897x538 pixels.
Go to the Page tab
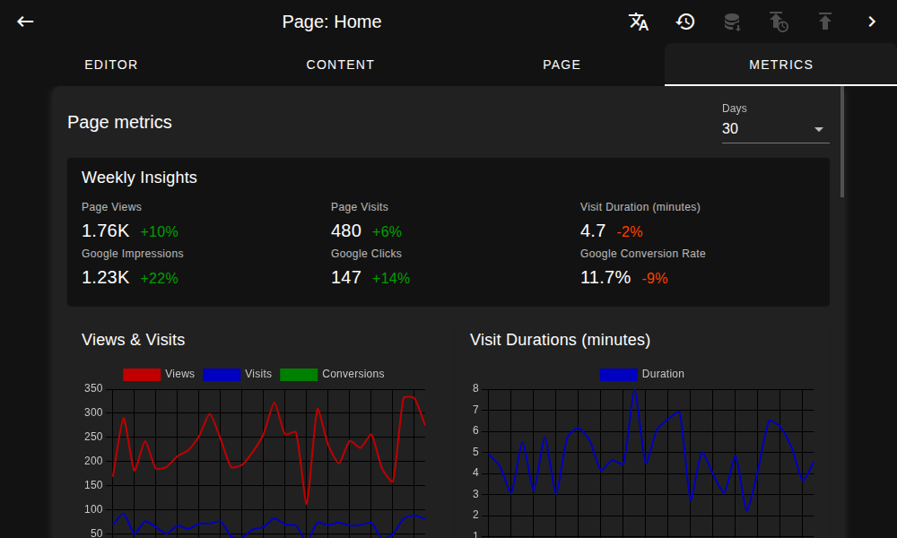click(562, 64)
